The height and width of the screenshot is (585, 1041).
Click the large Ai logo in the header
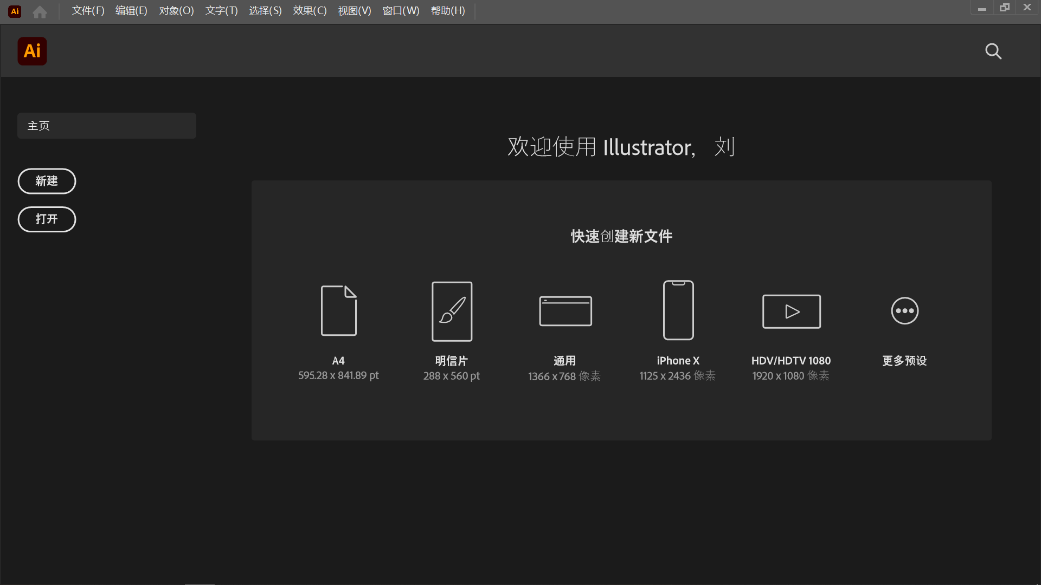[x=32, y=51]
